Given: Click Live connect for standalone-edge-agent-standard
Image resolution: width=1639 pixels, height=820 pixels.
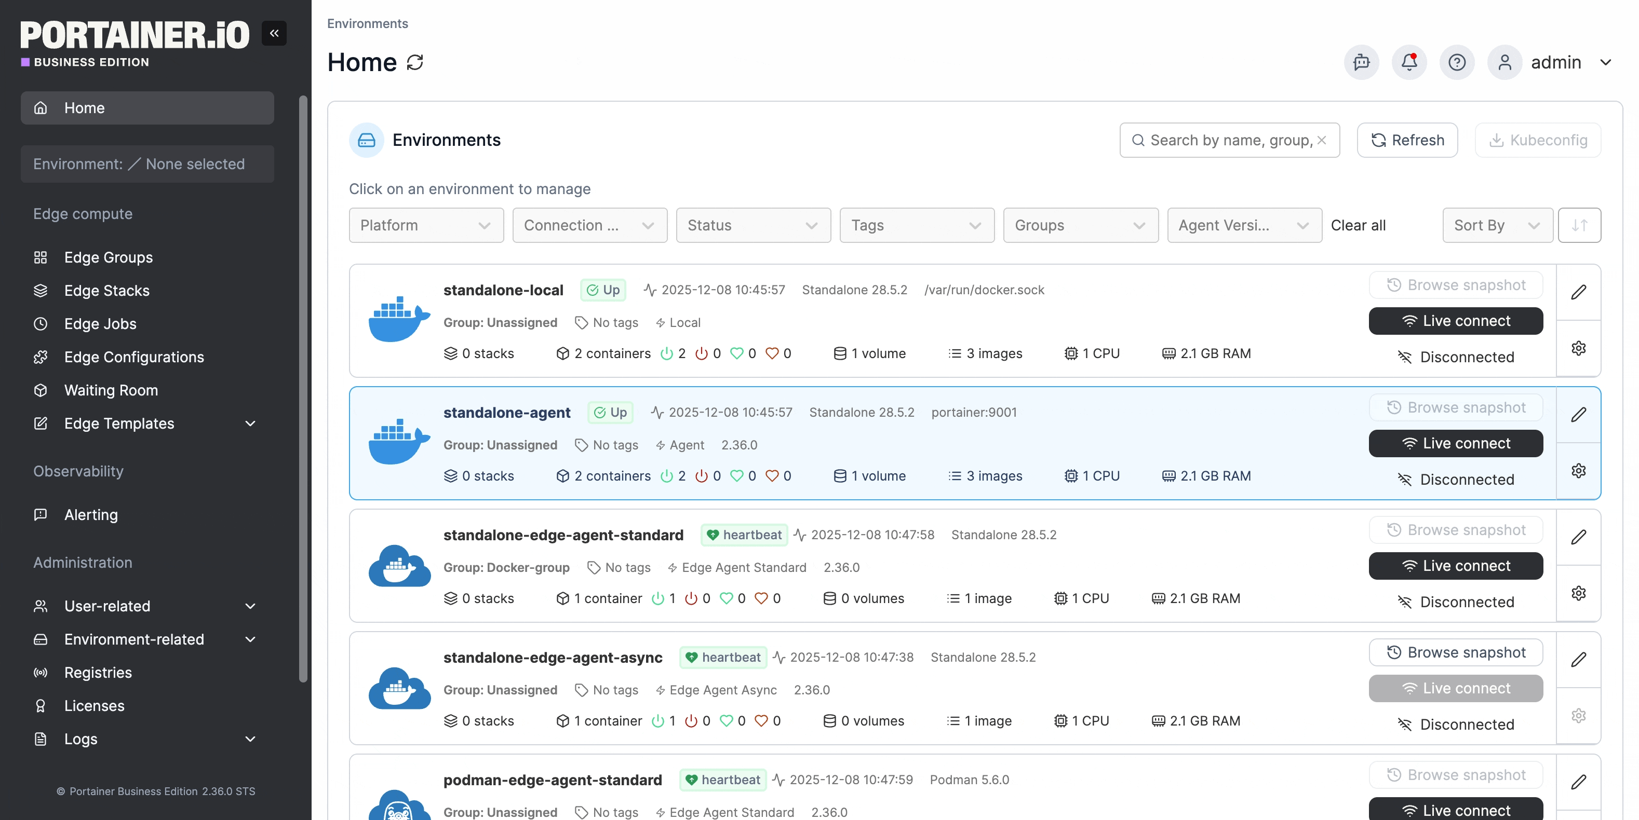Looking at the screenshot, I should 1455,566.
